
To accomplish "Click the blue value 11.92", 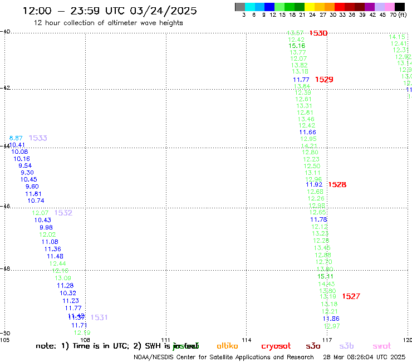I will [x=314, y=184].
